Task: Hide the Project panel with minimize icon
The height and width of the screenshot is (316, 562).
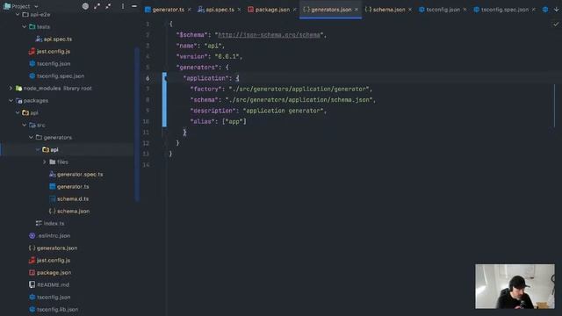Action: pyautogui.click(x=134, y=6)
